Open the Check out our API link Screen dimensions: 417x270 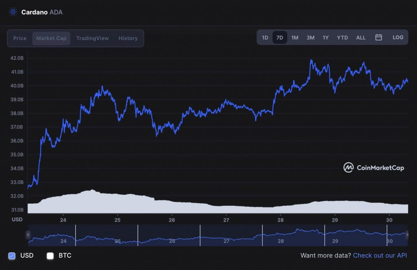tap(380, 255)
